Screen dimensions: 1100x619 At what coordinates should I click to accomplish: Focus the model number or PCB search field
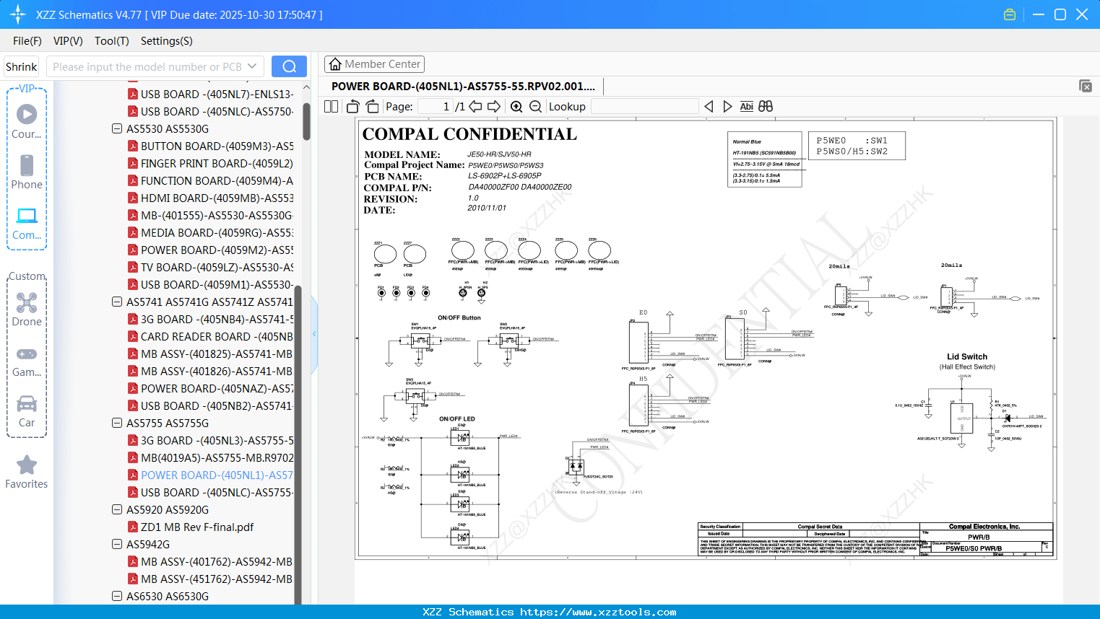(x=155, y=66)
